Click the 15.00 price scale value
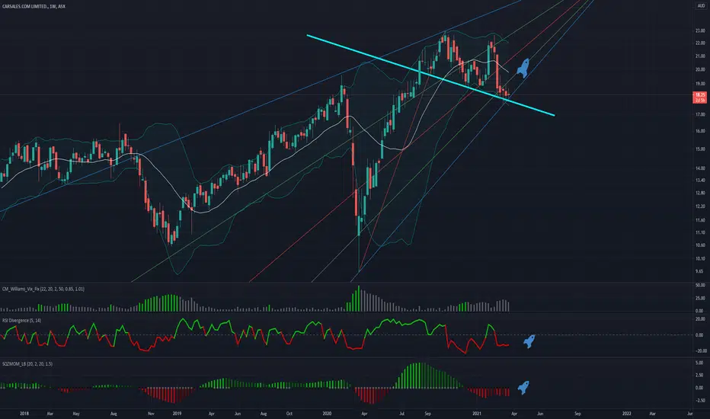Image resolution: width=710 pixels, height=419 pixels. coord(700,149)
